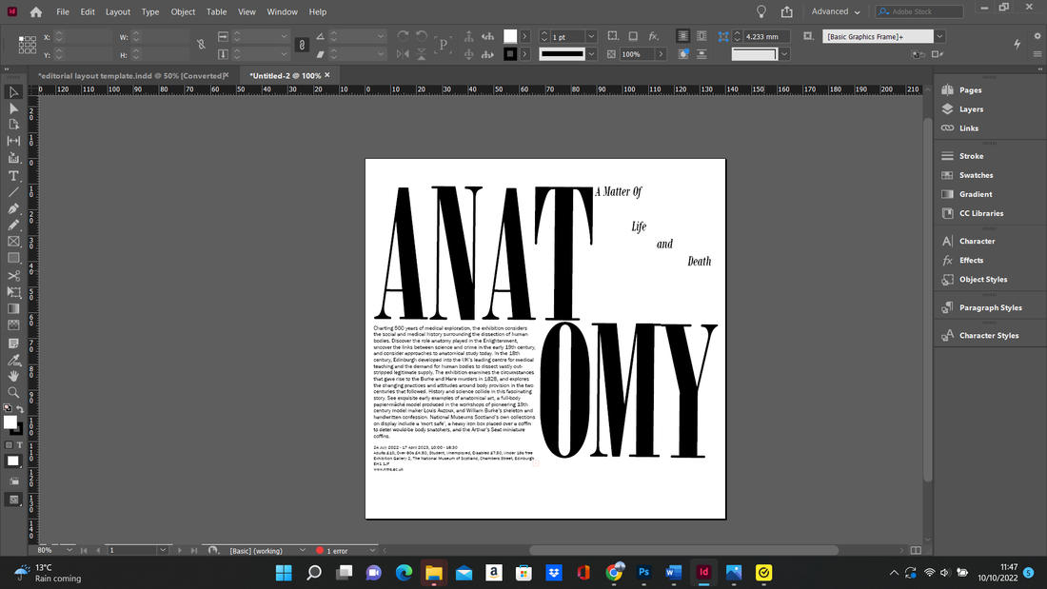
Task: Open the rotation angle dropdown
Action: (381, 37)
